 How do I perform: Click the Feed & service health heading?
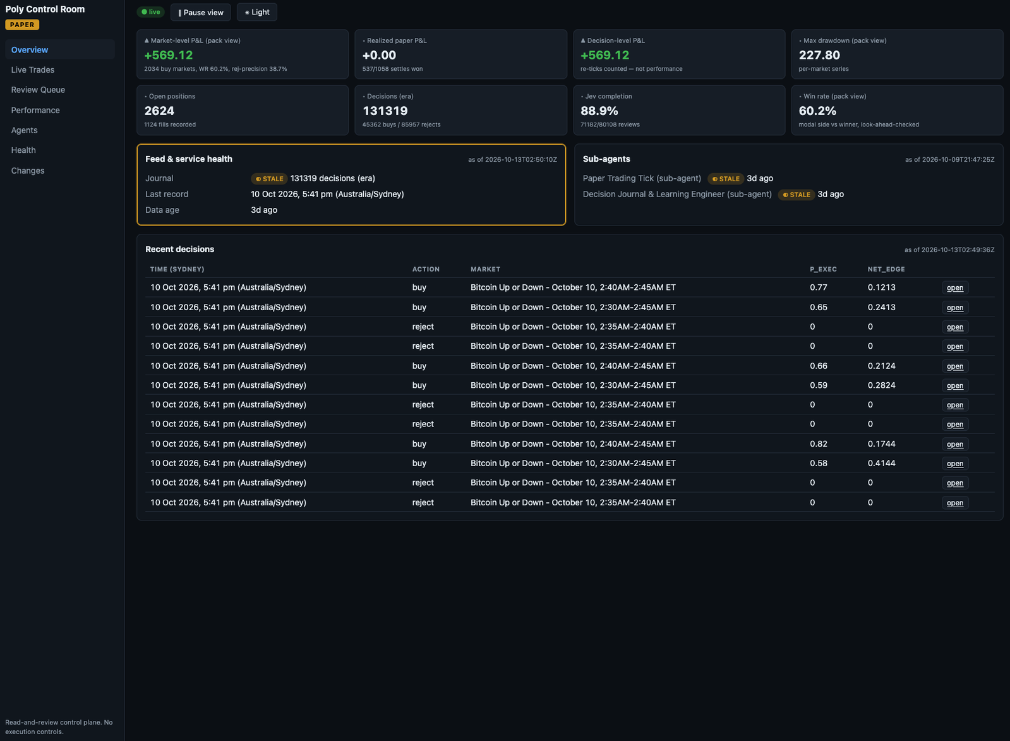pyautogui.click(x=189, y=159)
